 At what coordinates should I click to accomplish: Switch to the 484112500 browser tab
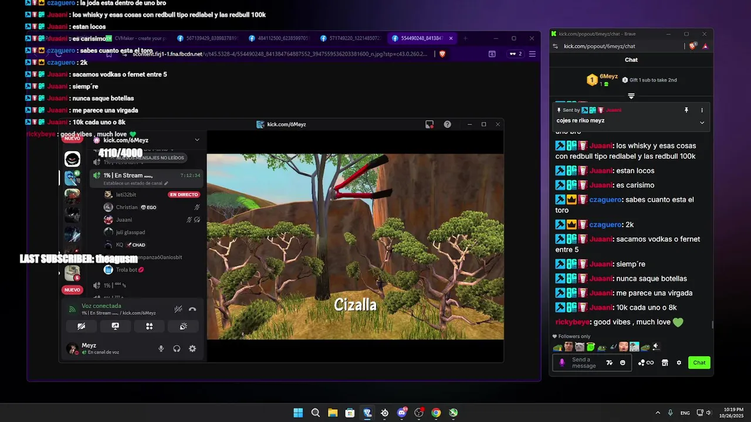pyautogui.click(x=279, y=38)
